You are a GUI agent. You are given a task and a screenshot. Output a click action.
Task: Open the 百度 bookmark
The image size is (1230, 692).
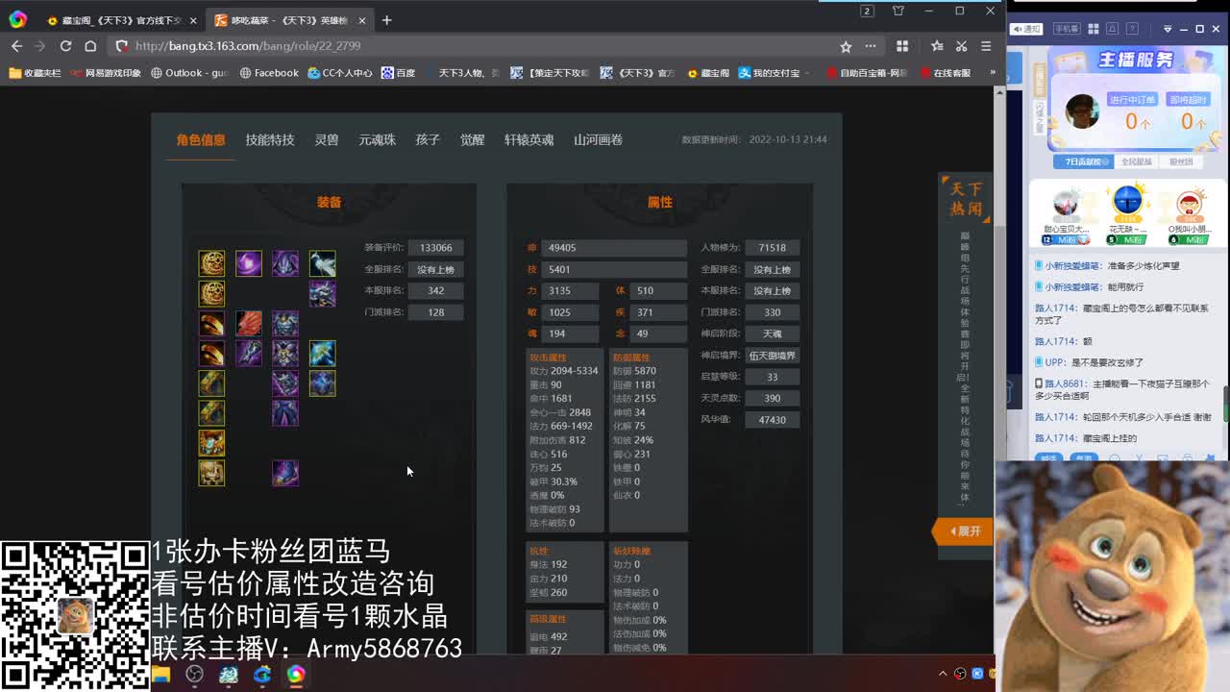(x=398, y=73)
